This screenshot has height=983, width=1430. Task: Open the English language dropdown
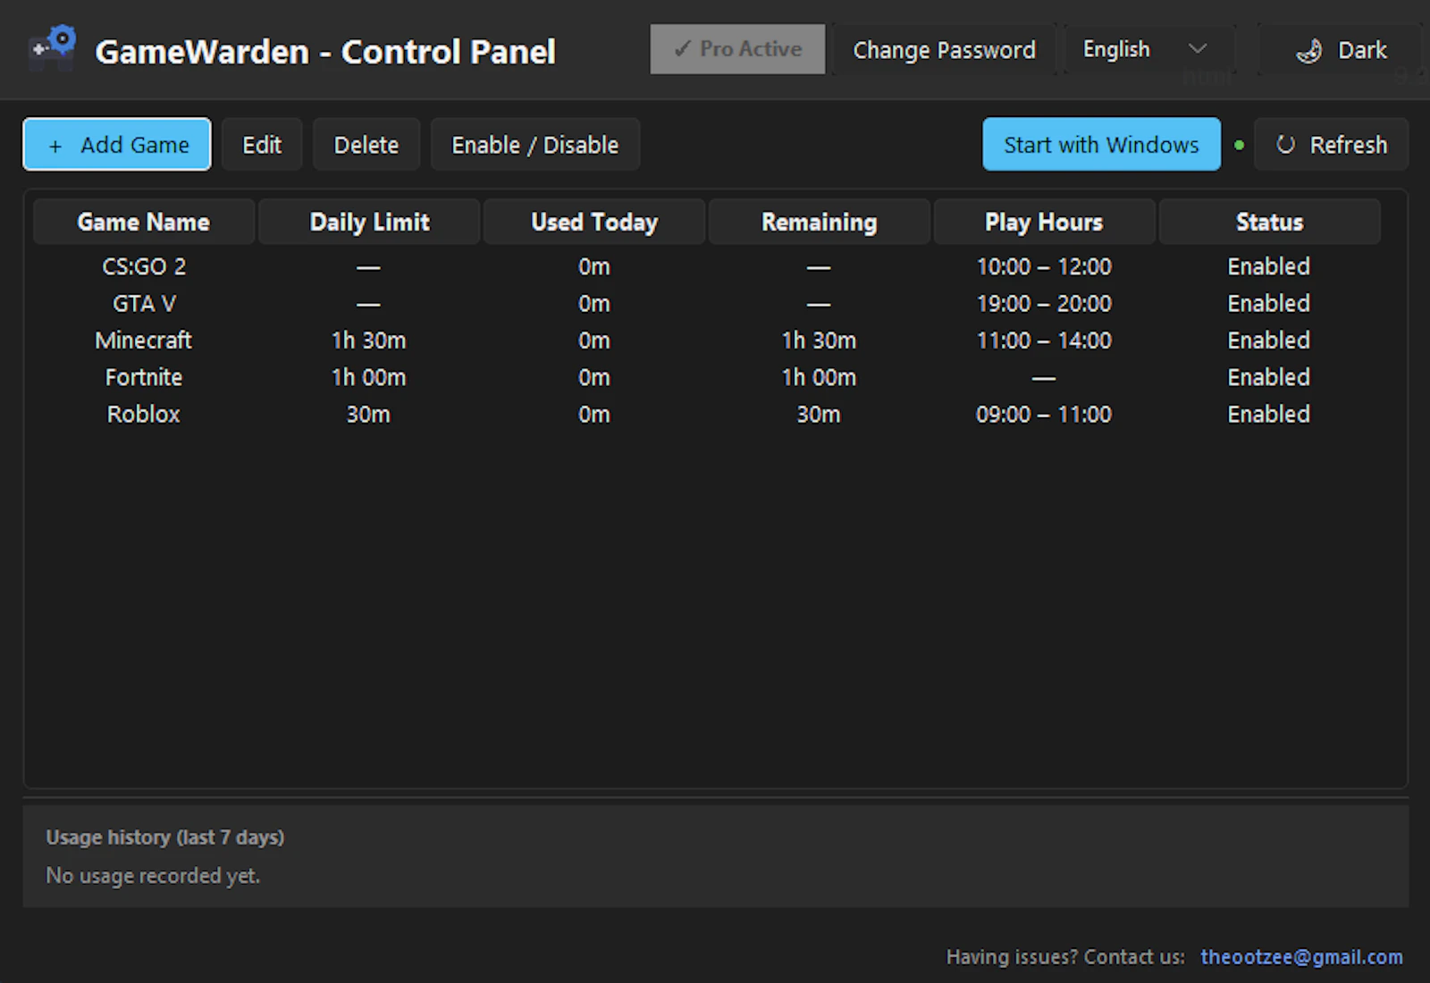coord(1148,49)
